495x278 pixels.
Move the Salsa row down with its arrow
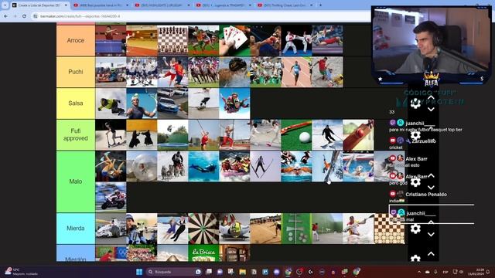click(431, 109)
